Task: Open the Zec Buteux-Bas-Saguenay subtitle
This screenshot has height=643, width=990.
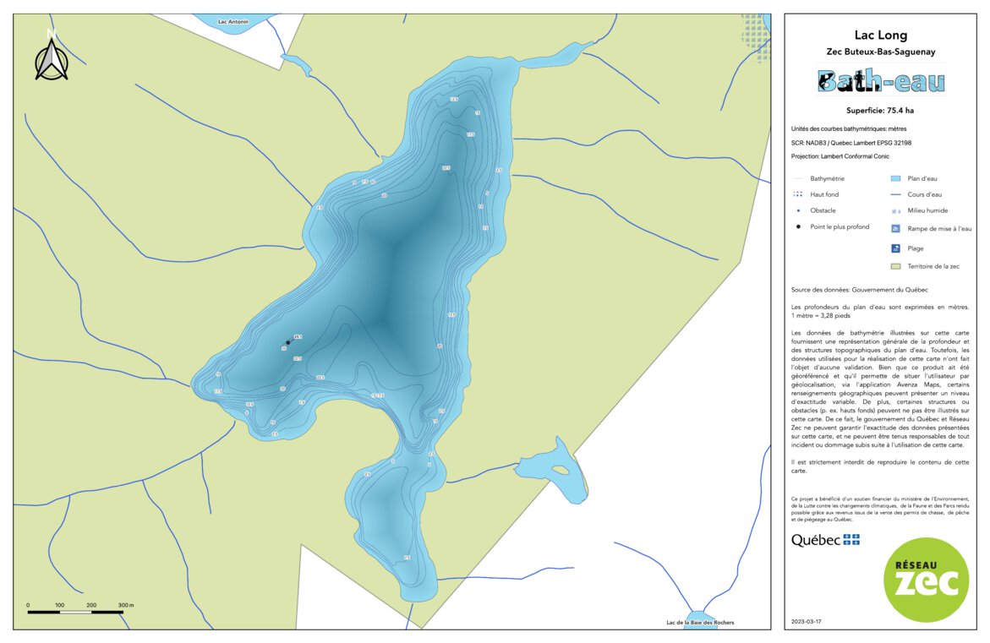Action: pyautogui.click(x=882, y=51)
